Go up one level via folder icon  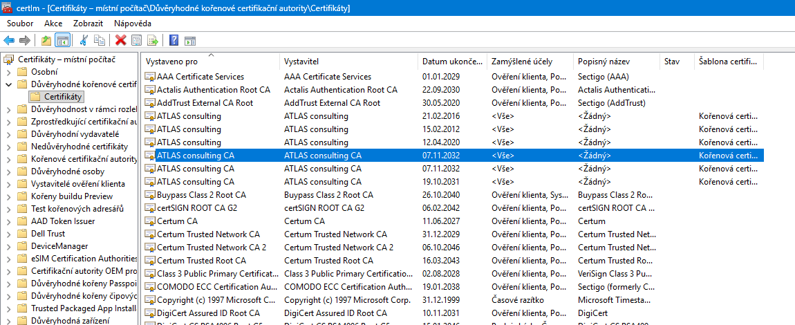point(46,41)
